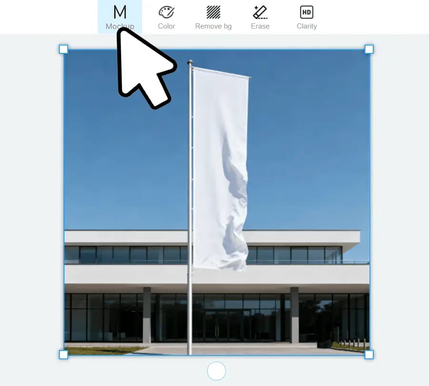The width and height of the screenshot is (429, 386).
Task: Click the 'Clarity' text label
Action: (306, 26)
